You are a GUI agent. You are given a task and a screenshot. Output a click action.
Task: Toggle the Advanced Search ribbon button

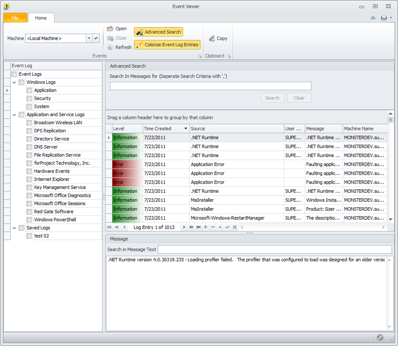(x=158, y=32)
